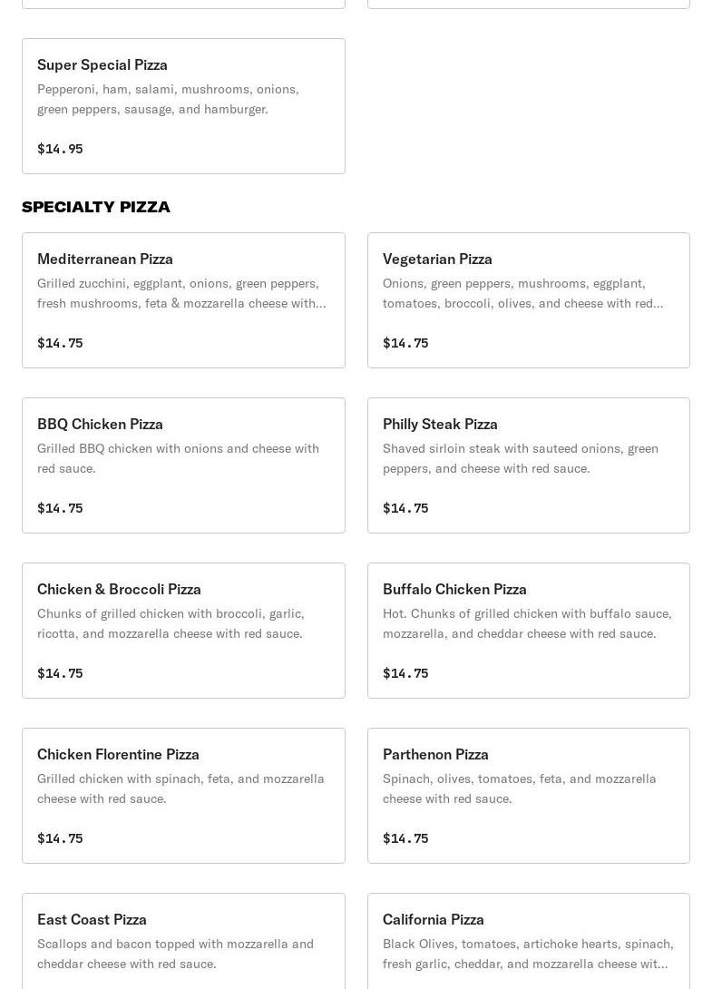Open Chicken Florentine Pizza details
The image size is (712, 989).
[118, 754]
